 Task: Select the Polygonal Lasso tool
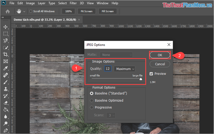(x=6, y=41)
